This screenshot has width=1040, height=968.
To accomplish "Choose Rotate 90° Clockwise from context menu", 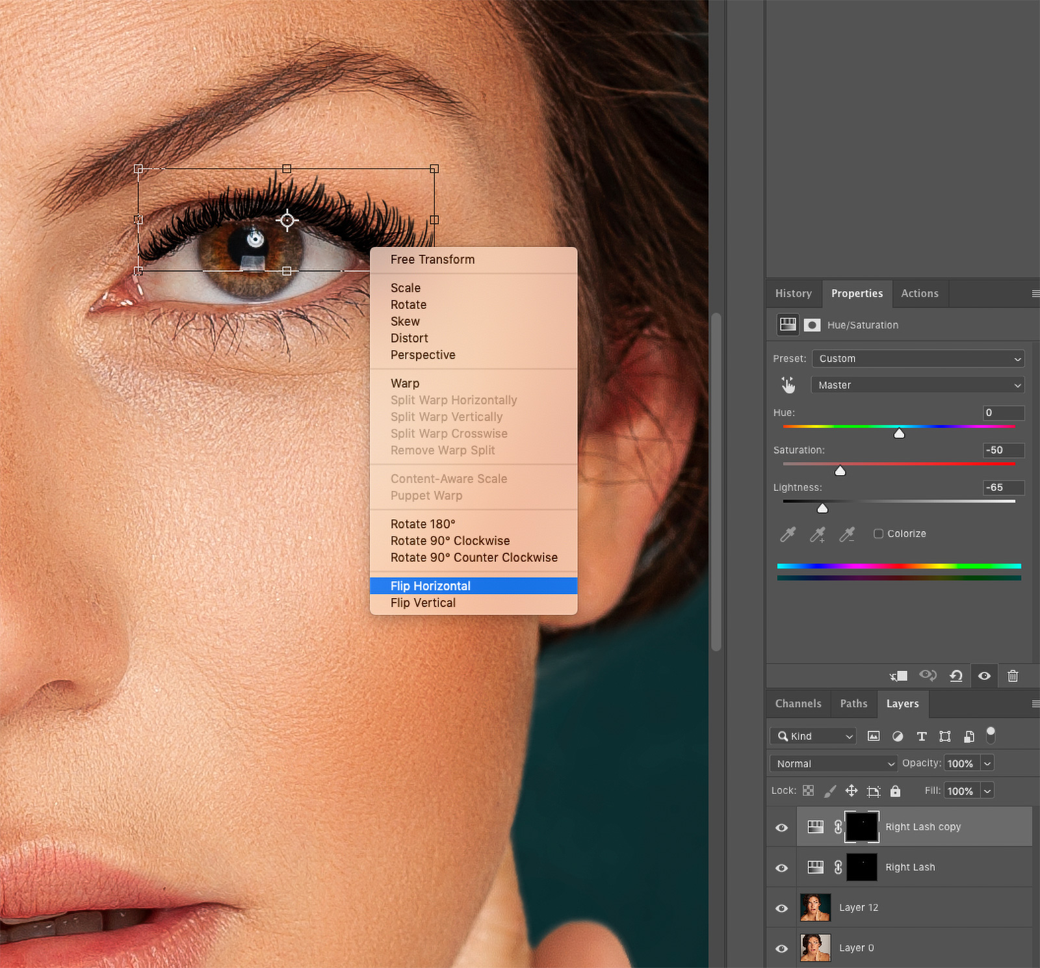I will (473, 541).
